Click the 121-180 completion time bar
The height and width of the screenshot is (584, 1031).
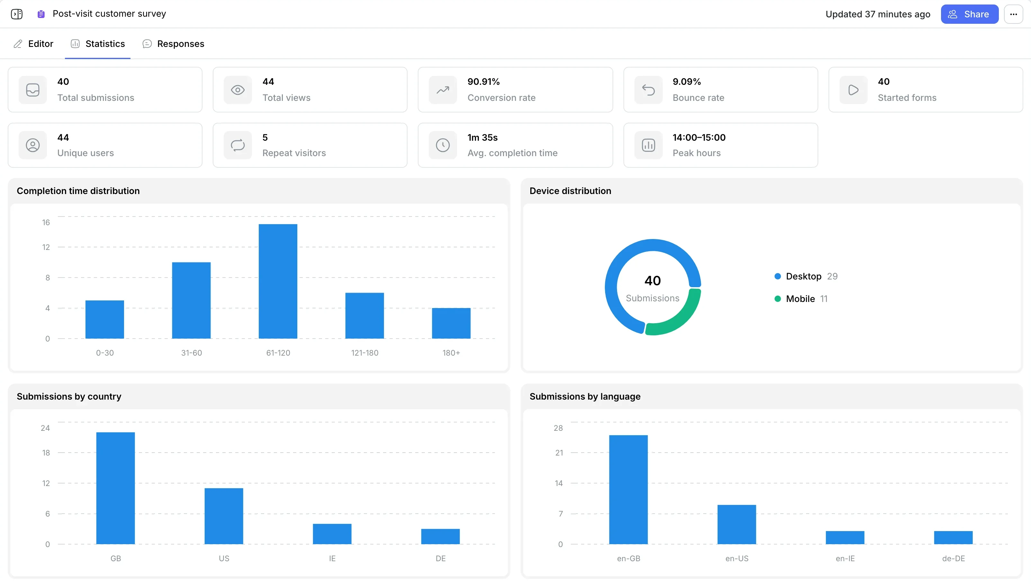pyautogui.click(x=365, y=316)
